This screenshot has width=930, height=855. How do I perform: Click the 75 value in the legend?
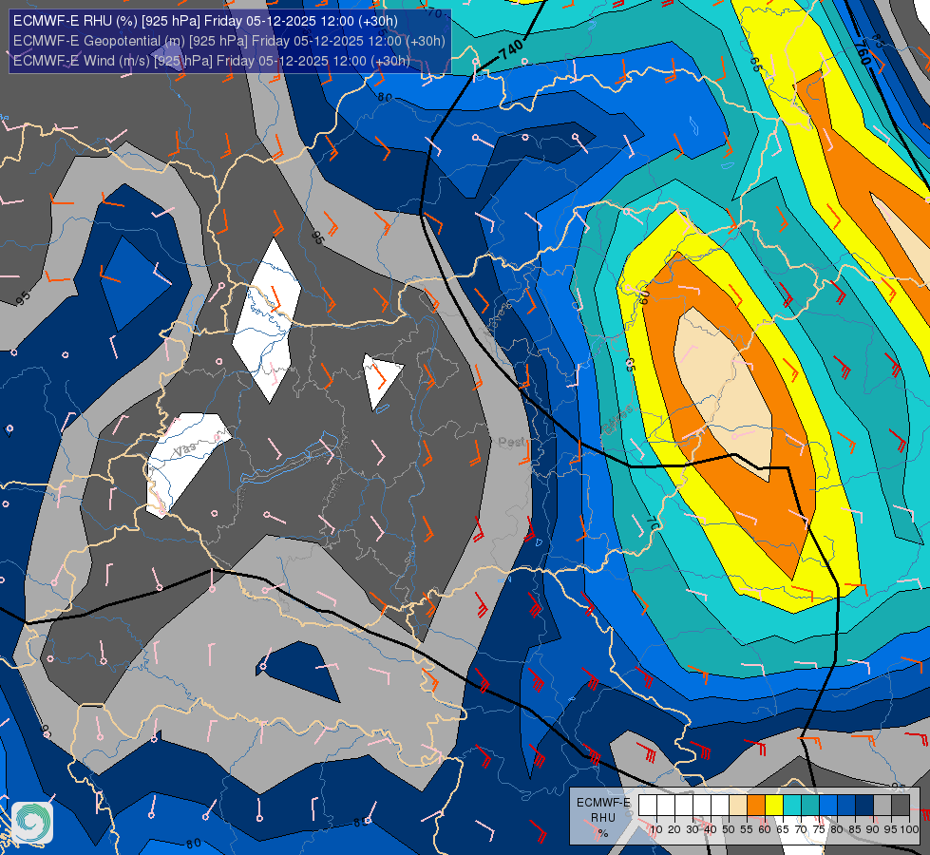pos(819,829)
